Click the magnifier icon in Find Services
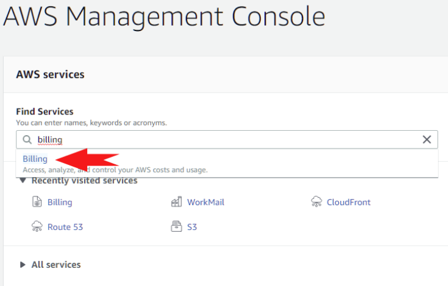Viewport: 448px width, 286px height. [x=27, y=140]
